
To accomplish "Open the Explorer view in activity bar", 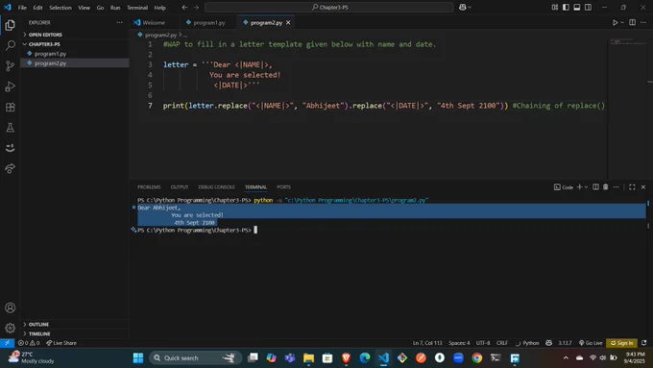I will [10, 25].
